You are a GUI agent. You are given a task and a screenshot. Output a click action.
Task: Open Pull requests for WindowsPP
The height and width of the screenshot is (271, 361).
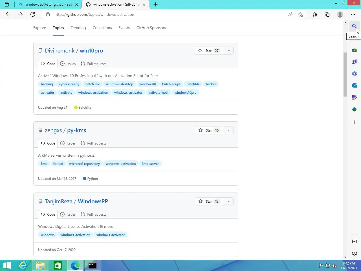94,215
